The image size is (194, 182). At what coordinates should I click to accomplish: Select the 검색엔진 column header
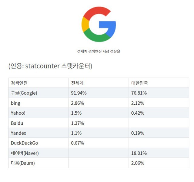(x=19, y=83)
